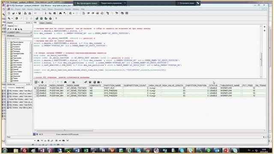Viewport: 274px width, 154px height.
Task: Click the SYS_P4625244 partition name cell
Action: coord(113,96)
